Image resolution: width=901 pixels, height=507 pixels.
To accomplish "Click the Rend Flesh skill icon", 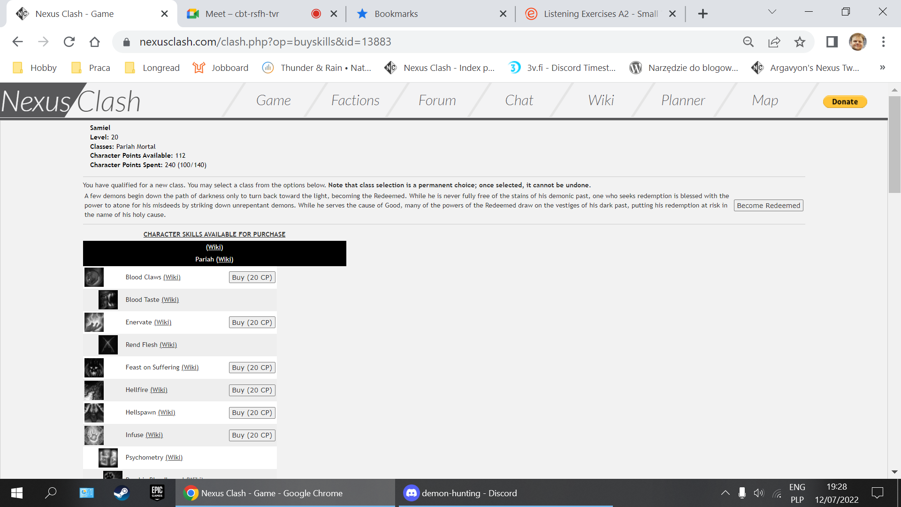I will 108,345.
